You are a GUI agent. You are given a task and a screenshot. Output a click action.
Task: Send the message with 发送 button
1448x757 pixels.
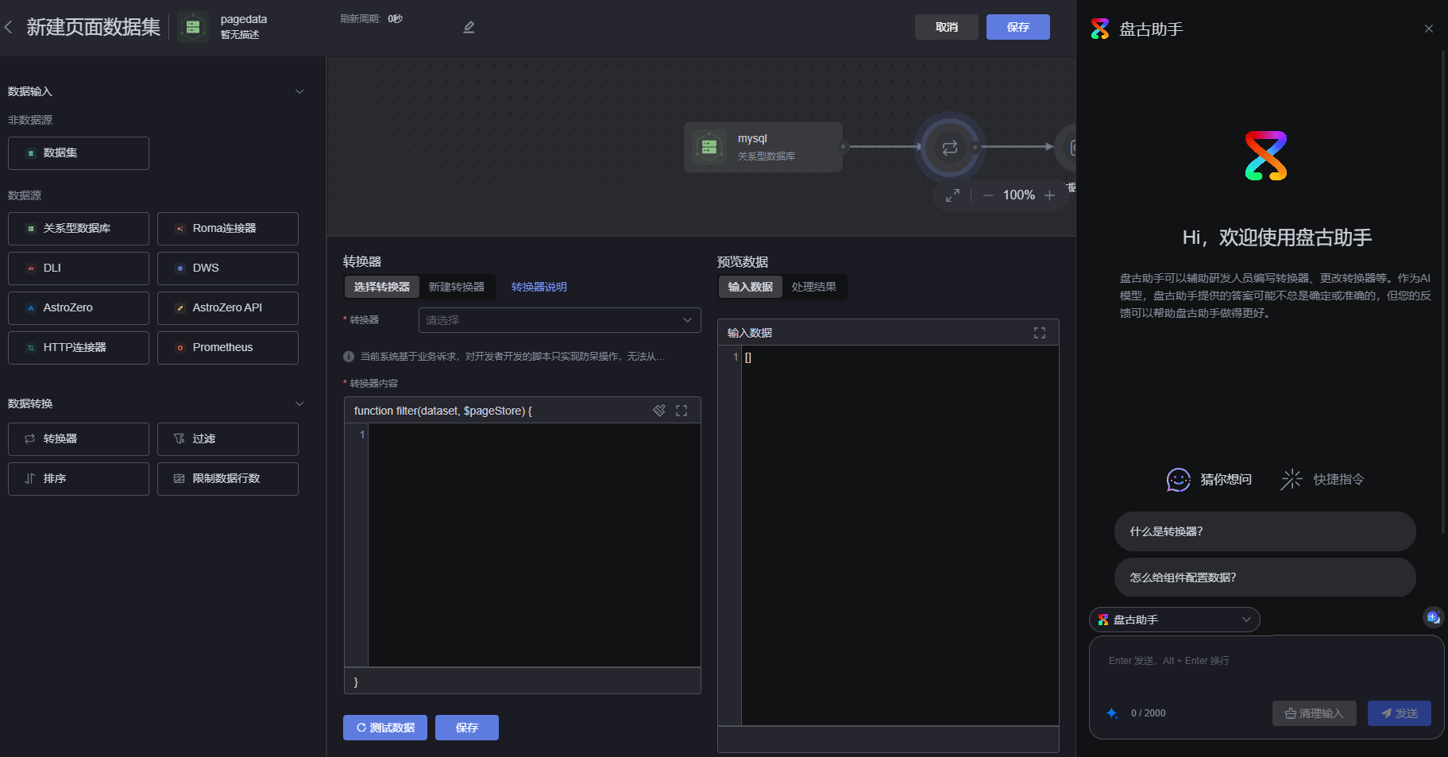point(1400,713)
